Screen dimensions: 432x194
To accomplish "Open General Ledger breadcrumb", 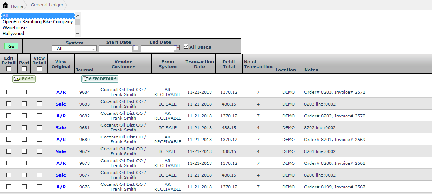I will pos(47,5).
